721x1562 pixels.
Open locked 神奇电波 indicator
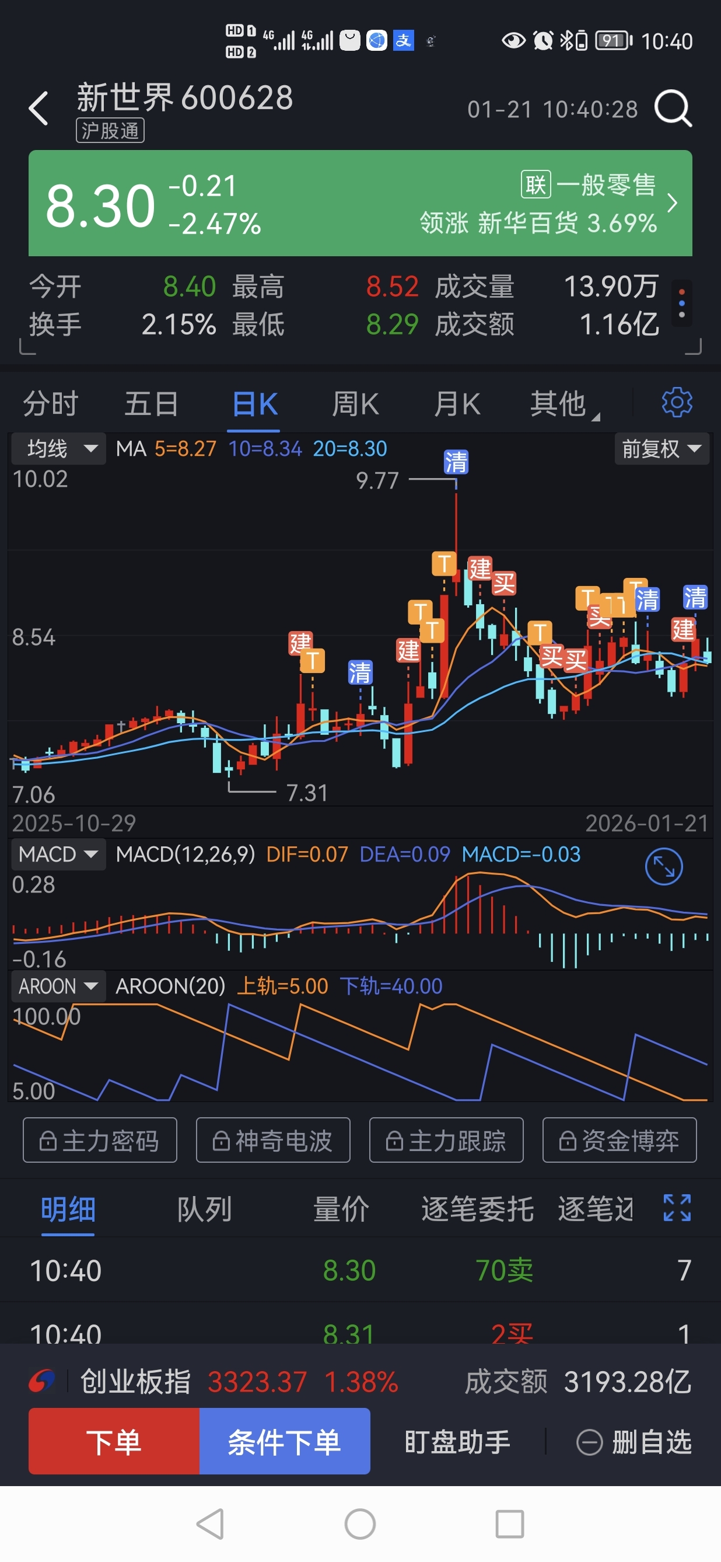point(272,1141)
